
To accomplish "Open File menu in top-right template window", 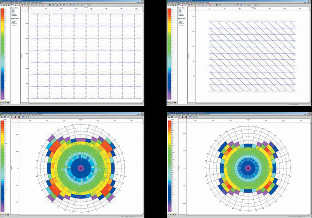I will [170, 3].
